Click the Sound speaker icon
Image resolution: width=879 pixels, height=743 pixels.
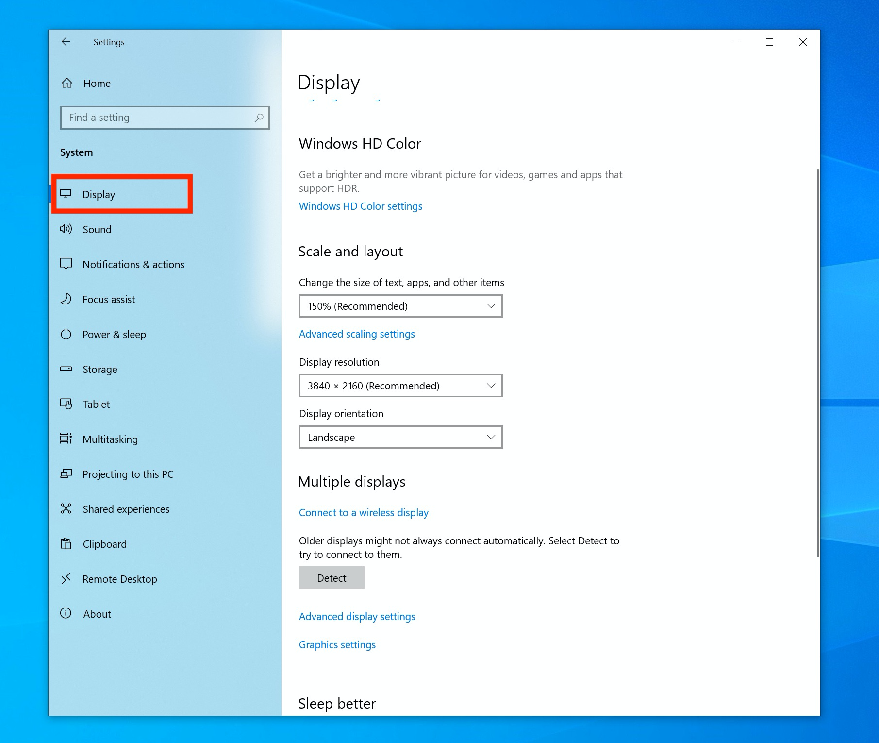point(66,229)
